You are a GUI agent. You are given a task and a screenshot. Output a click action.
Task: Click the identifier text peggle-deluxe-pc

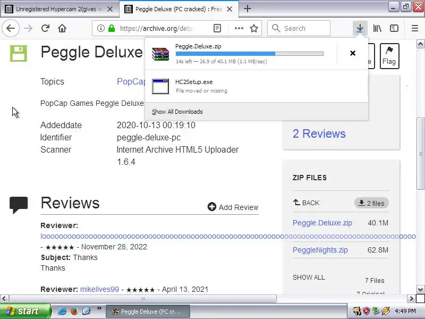(x=149, y=138)
